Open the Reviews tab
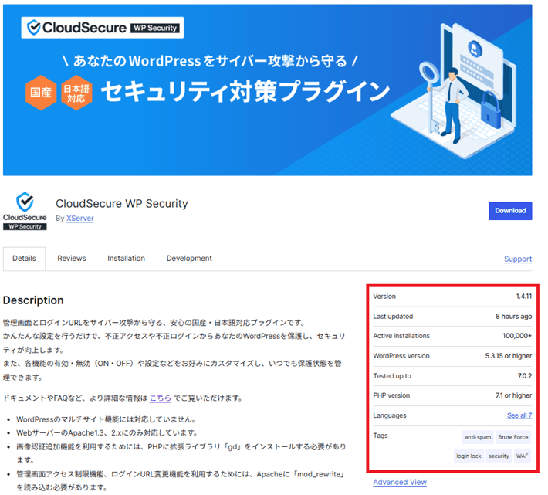The height and width of the screenshot is (495, 548). coord(72,259)
